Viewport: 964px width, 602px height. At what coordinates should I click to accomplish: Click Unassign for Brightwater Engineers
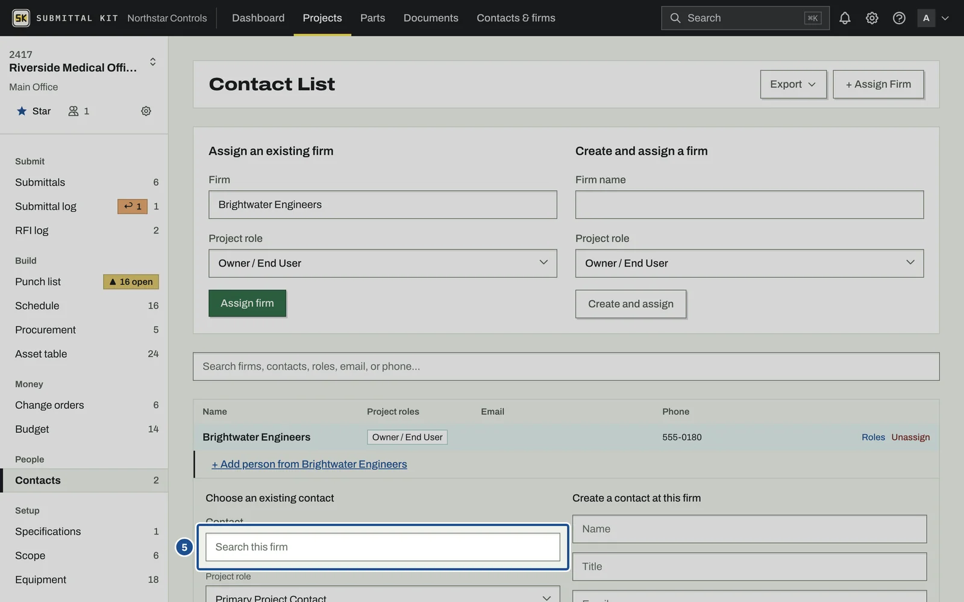tap(910, 437)
